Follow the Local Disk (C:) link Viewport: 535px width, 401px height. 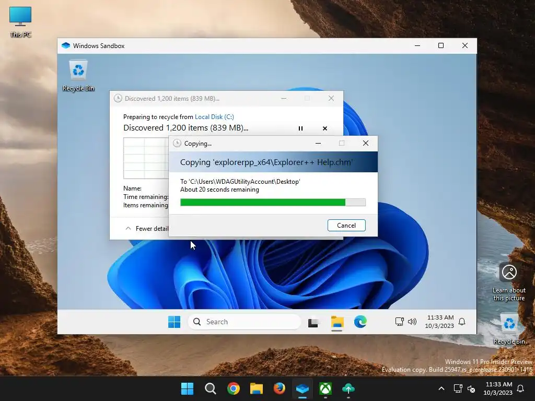pos(214,117)
